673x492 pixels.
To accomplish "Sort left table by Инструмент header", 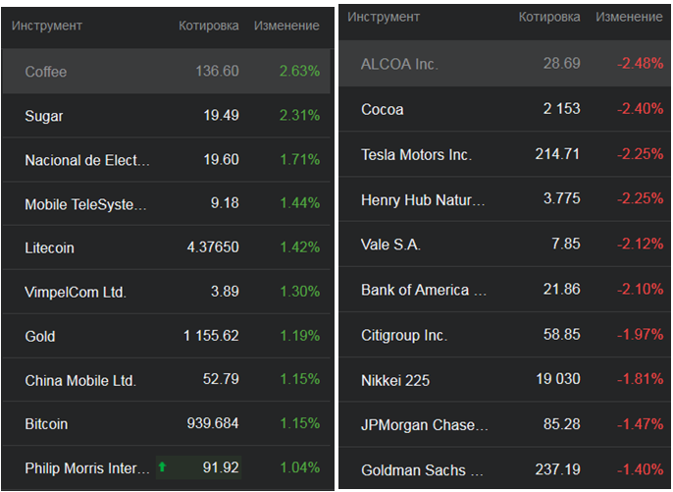I will 47,26.
